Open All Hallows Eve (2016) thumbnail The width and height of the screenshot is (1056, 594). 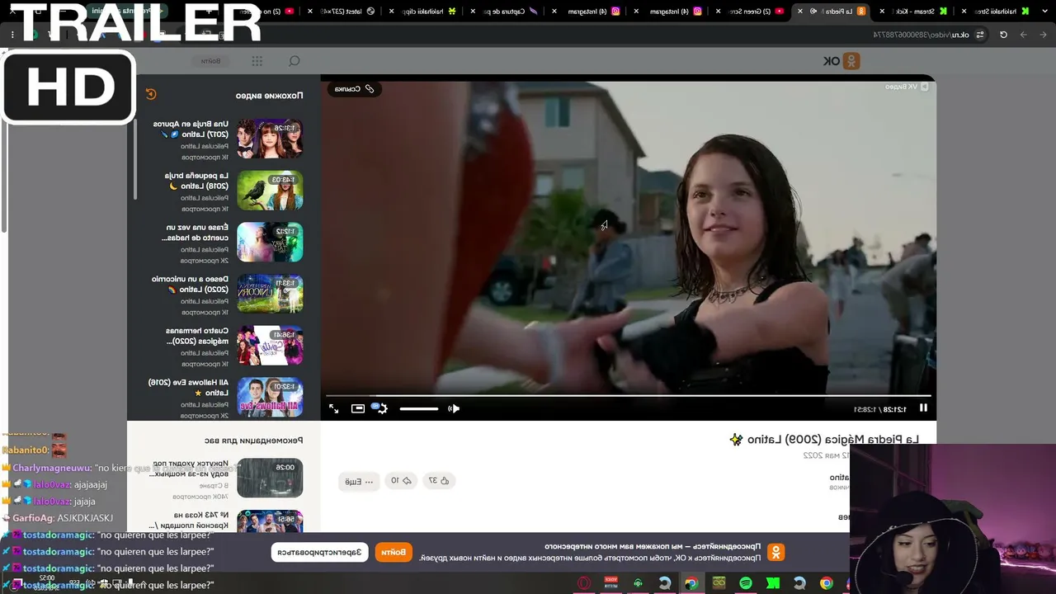270,397
